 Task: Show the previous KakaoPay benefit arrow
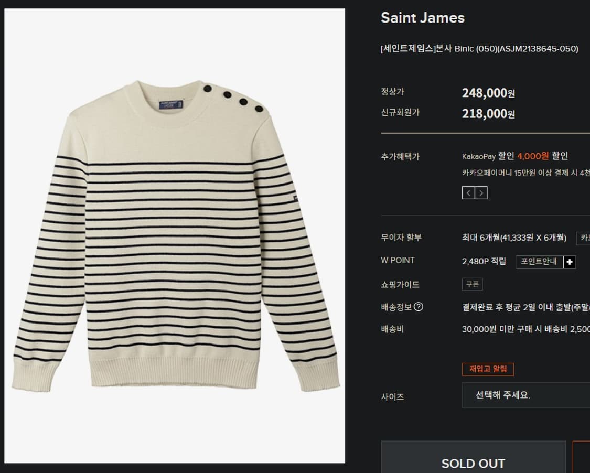point(468,193)
